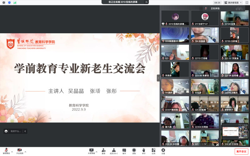The width and height of the screenshot is (250, 156).
Task: Open the members list icon
Action: 114,151
